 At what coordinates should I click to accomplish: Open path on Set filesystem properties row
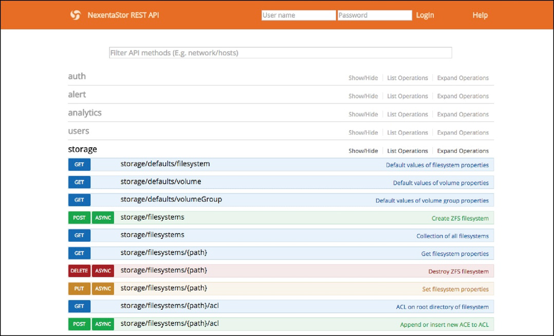point(163,288)
